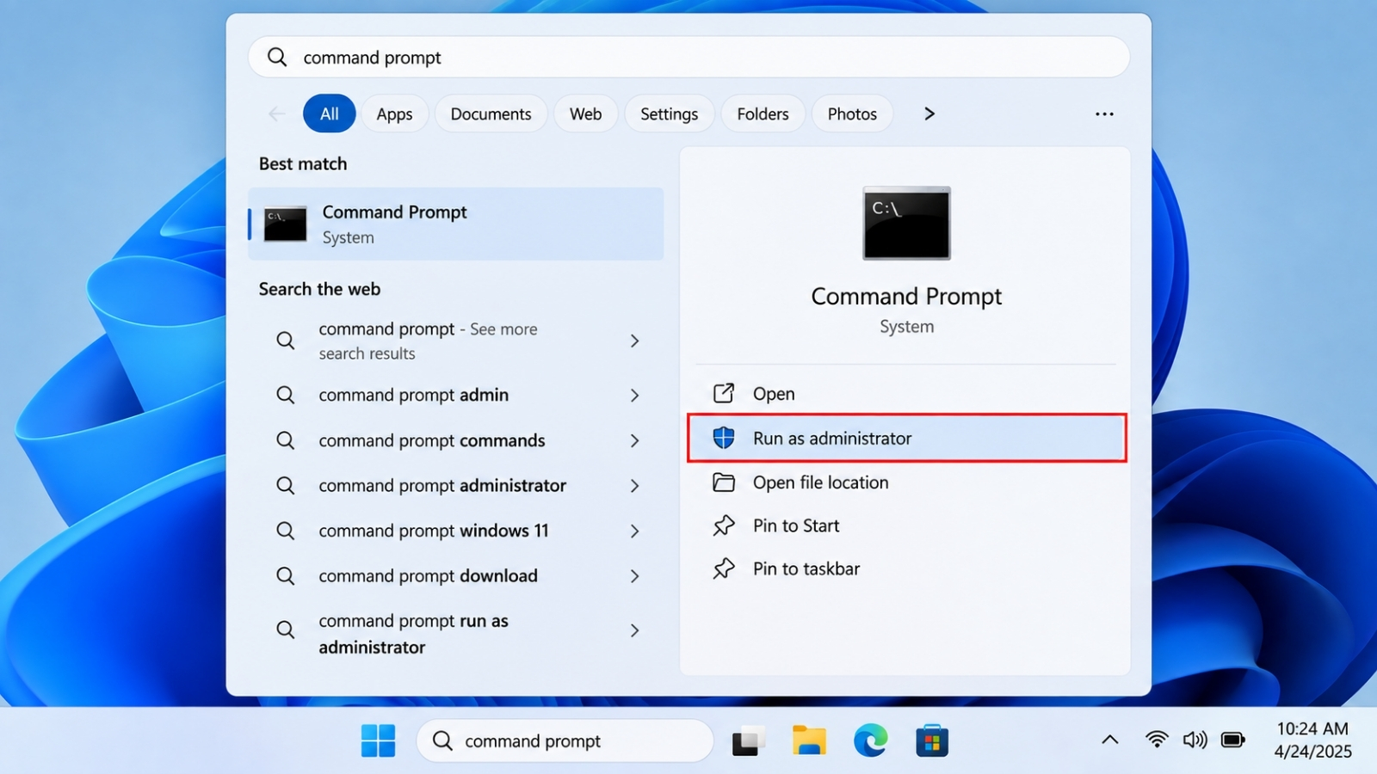Click the taskbar search box

point(565,740)
